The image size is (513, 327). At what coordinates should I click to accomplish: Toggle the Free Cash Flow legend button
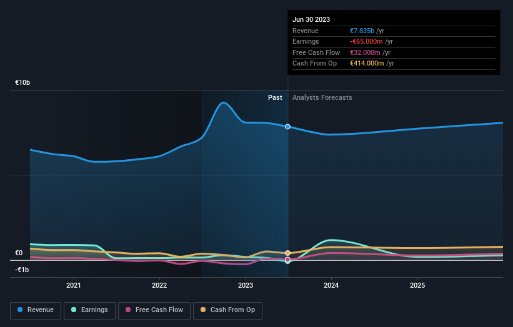point(154,310)
